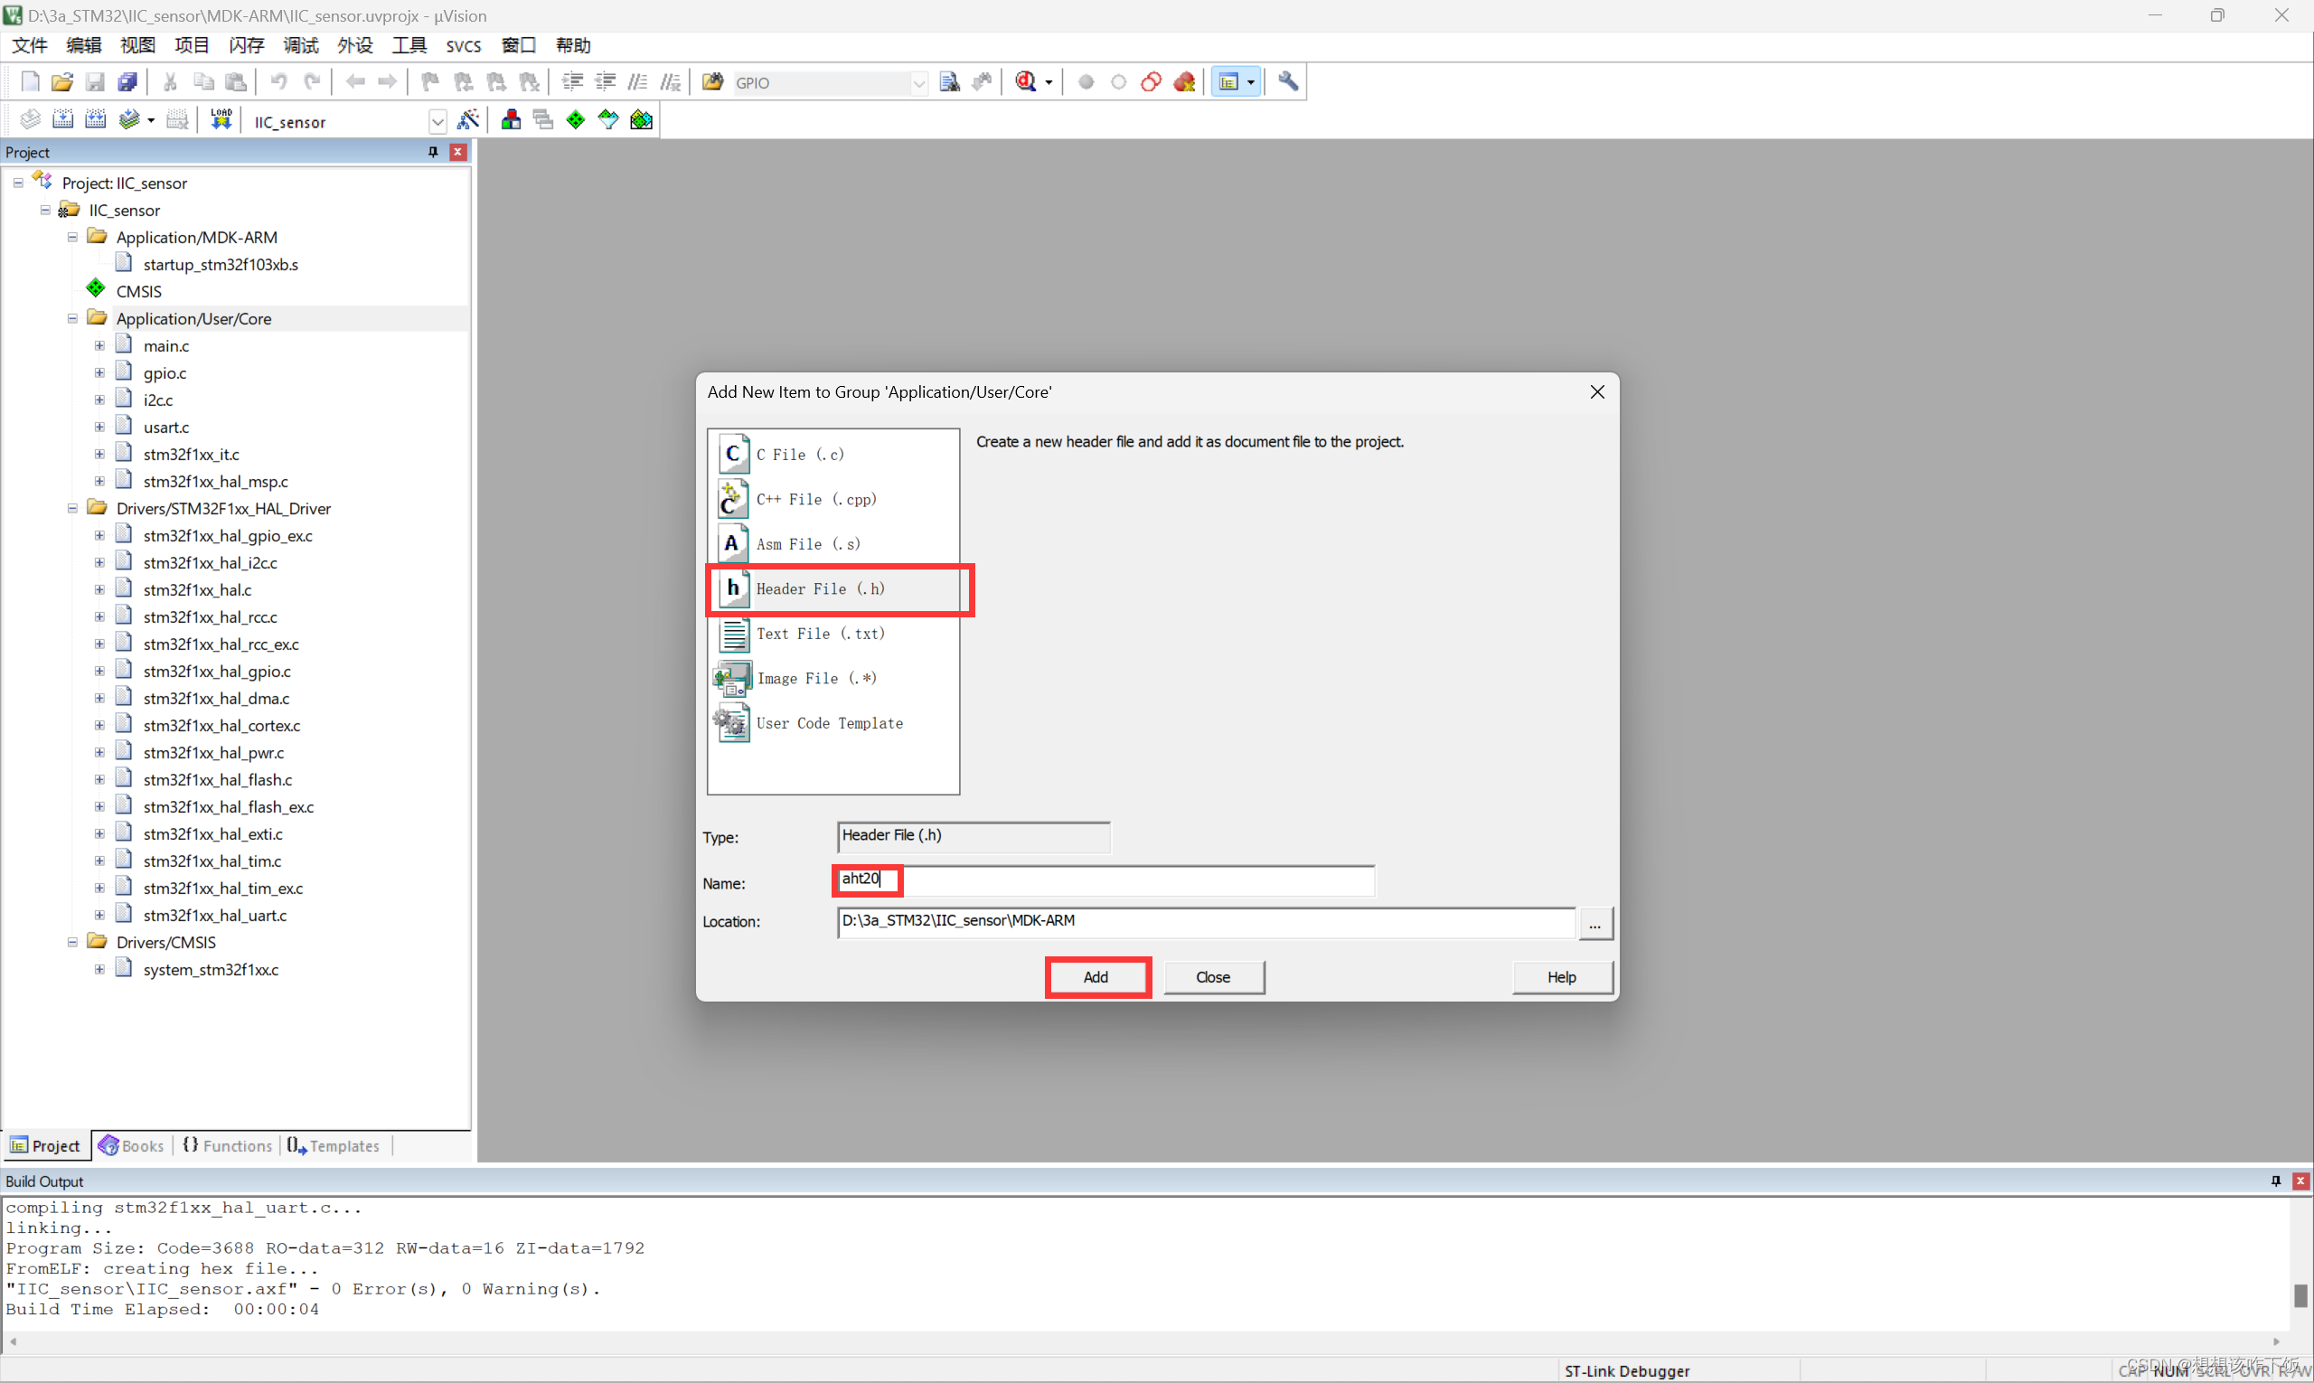Click the Build target toolbar icon
The height and width of the screenshot is (1383, 2314).
(x=62, y=120)
